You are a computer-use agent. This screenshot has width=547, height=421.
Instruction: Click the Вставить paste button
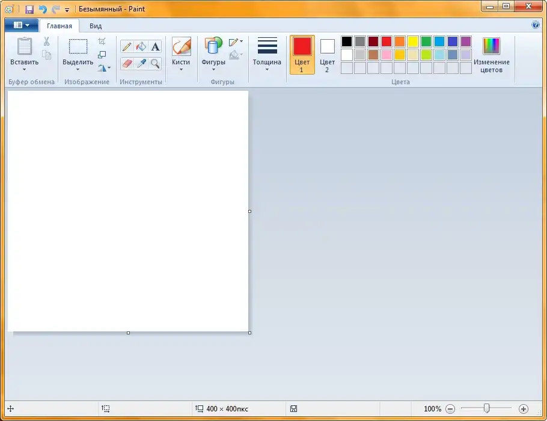[x=25, y=51]
